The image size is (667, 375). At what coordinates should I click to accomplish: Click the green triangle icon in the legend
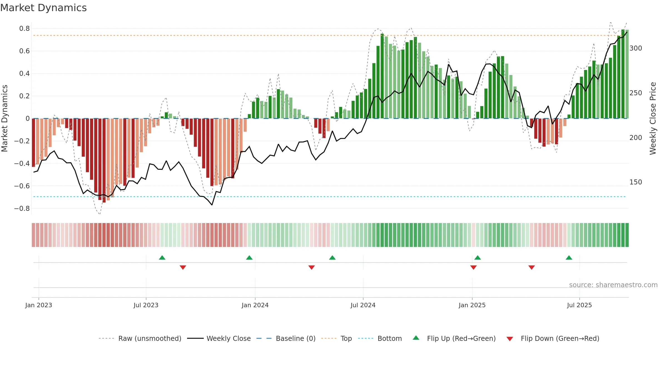click(416, 338)
